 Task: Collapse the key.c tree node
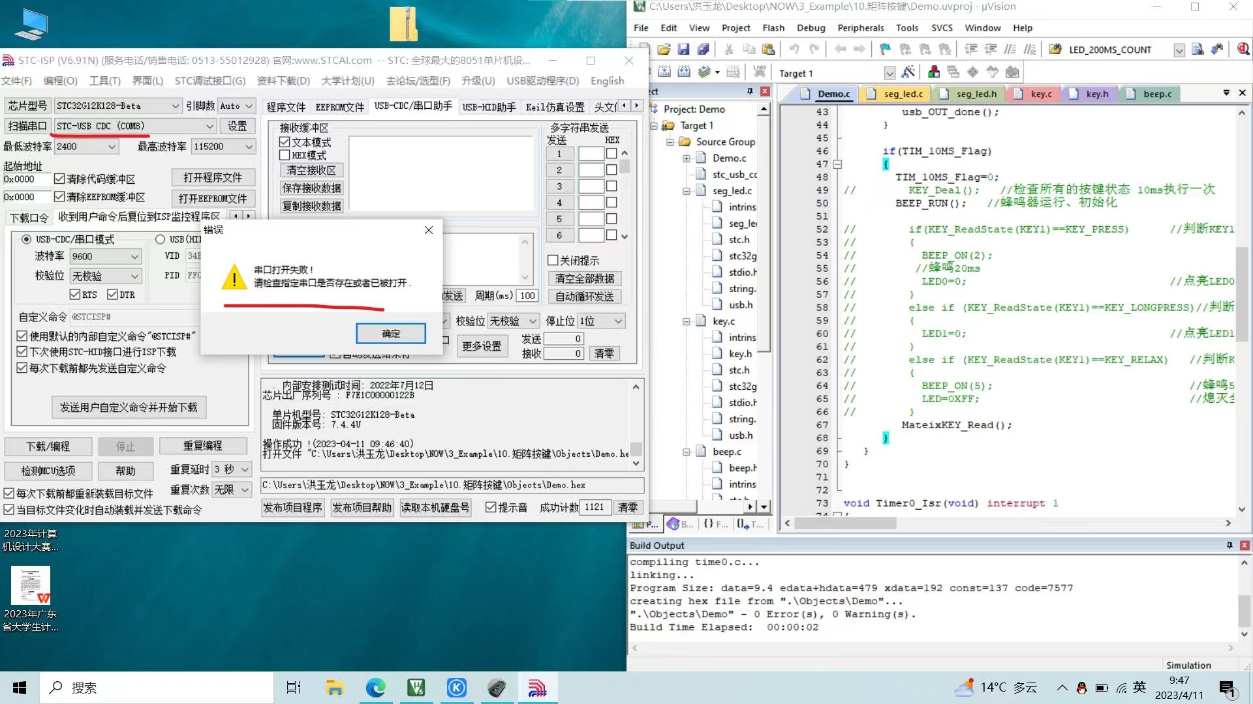pyautogui.click(x=686, y=321)
